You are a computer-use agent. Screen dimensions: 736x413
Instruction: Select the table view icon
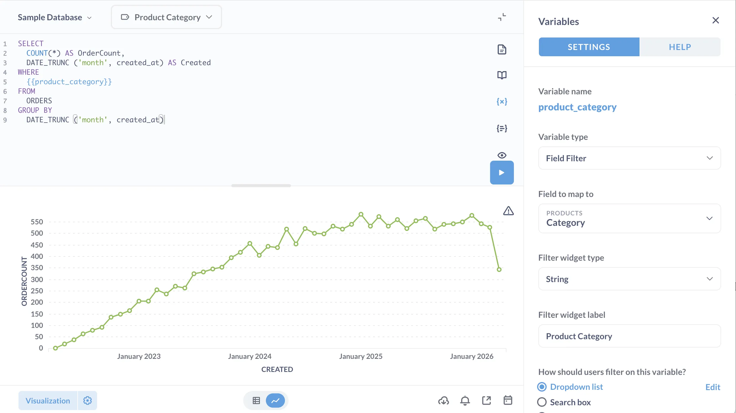click(x=256, y=400)
